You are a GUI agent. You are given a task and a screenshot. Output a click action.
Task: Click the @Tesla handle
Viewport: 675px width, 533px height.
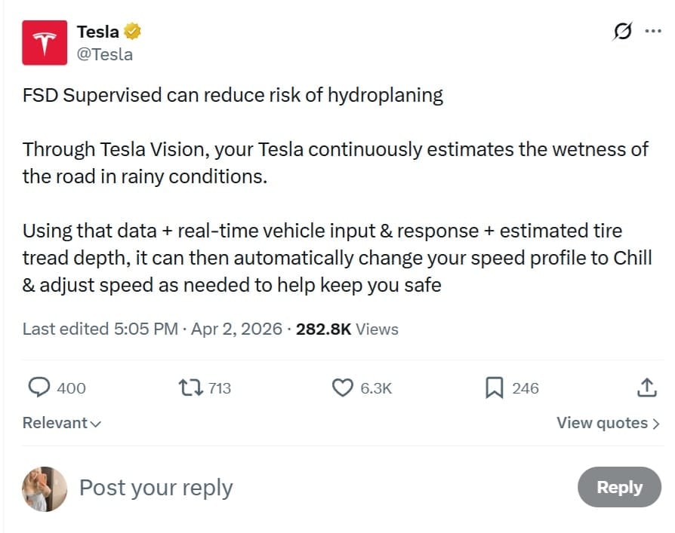106,54
